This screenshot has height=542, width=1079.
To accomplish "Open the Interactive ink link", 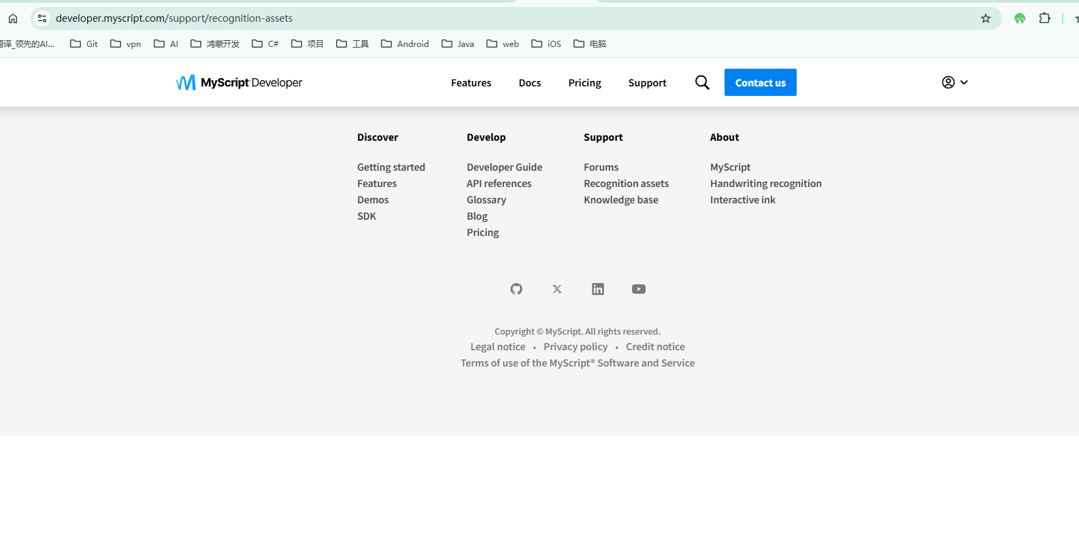I will (743, 200).
